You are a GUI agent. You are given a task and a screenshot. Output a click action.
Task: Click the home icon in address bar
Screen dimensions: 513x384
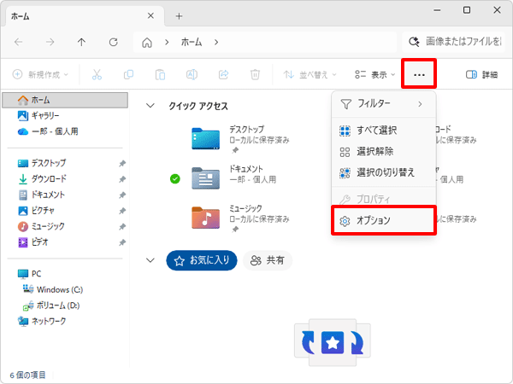coord(147,43)
